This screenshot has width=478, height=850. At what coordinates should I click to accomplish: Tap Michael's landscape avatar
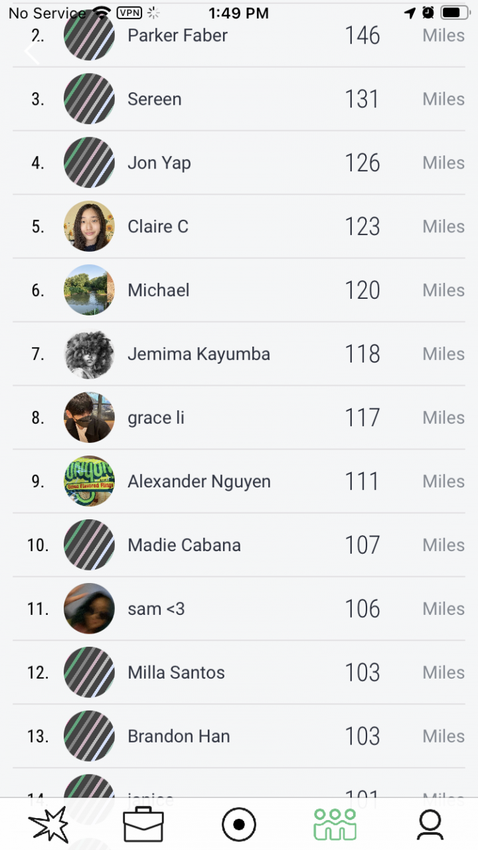point(89,290)
